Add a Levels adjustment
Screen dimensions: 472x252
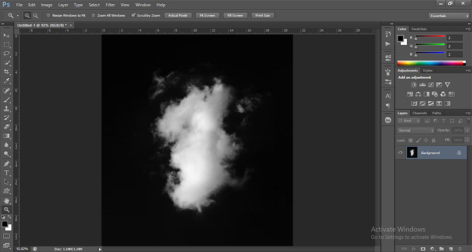click(x=422, y=85)
